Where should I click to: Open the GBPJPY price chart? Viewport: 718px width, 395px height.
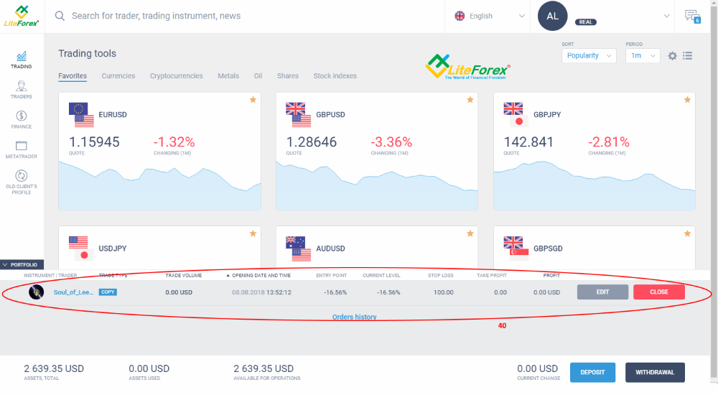[x=595, y=185]
